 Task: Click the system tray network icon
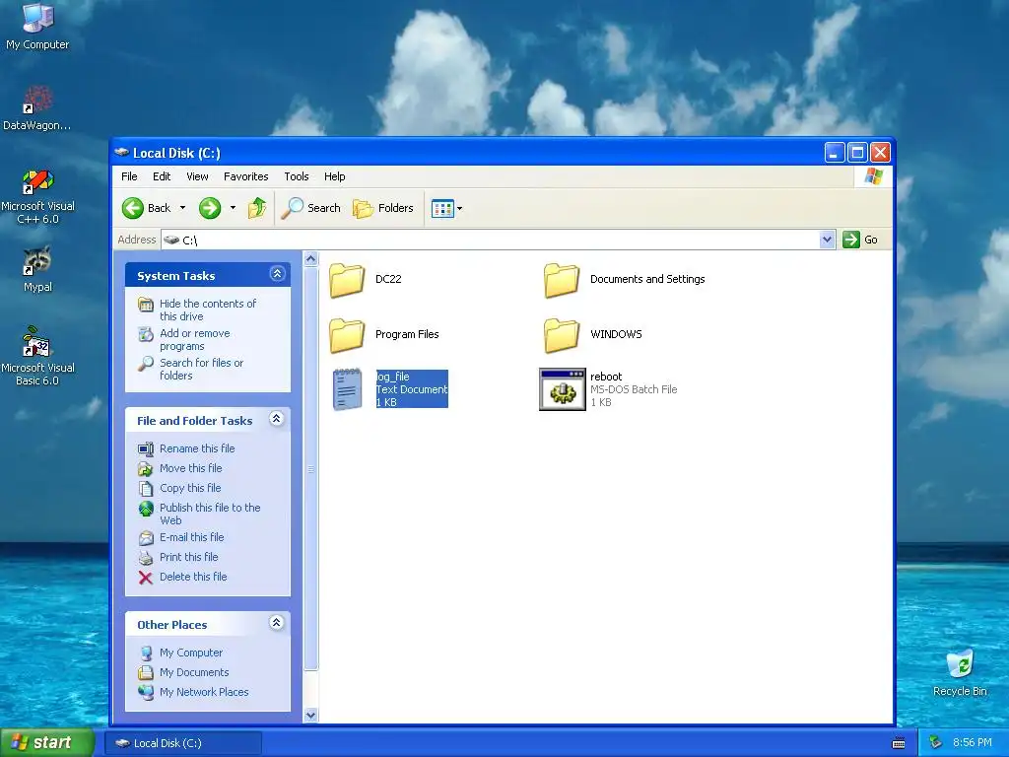tap(935, 743)
